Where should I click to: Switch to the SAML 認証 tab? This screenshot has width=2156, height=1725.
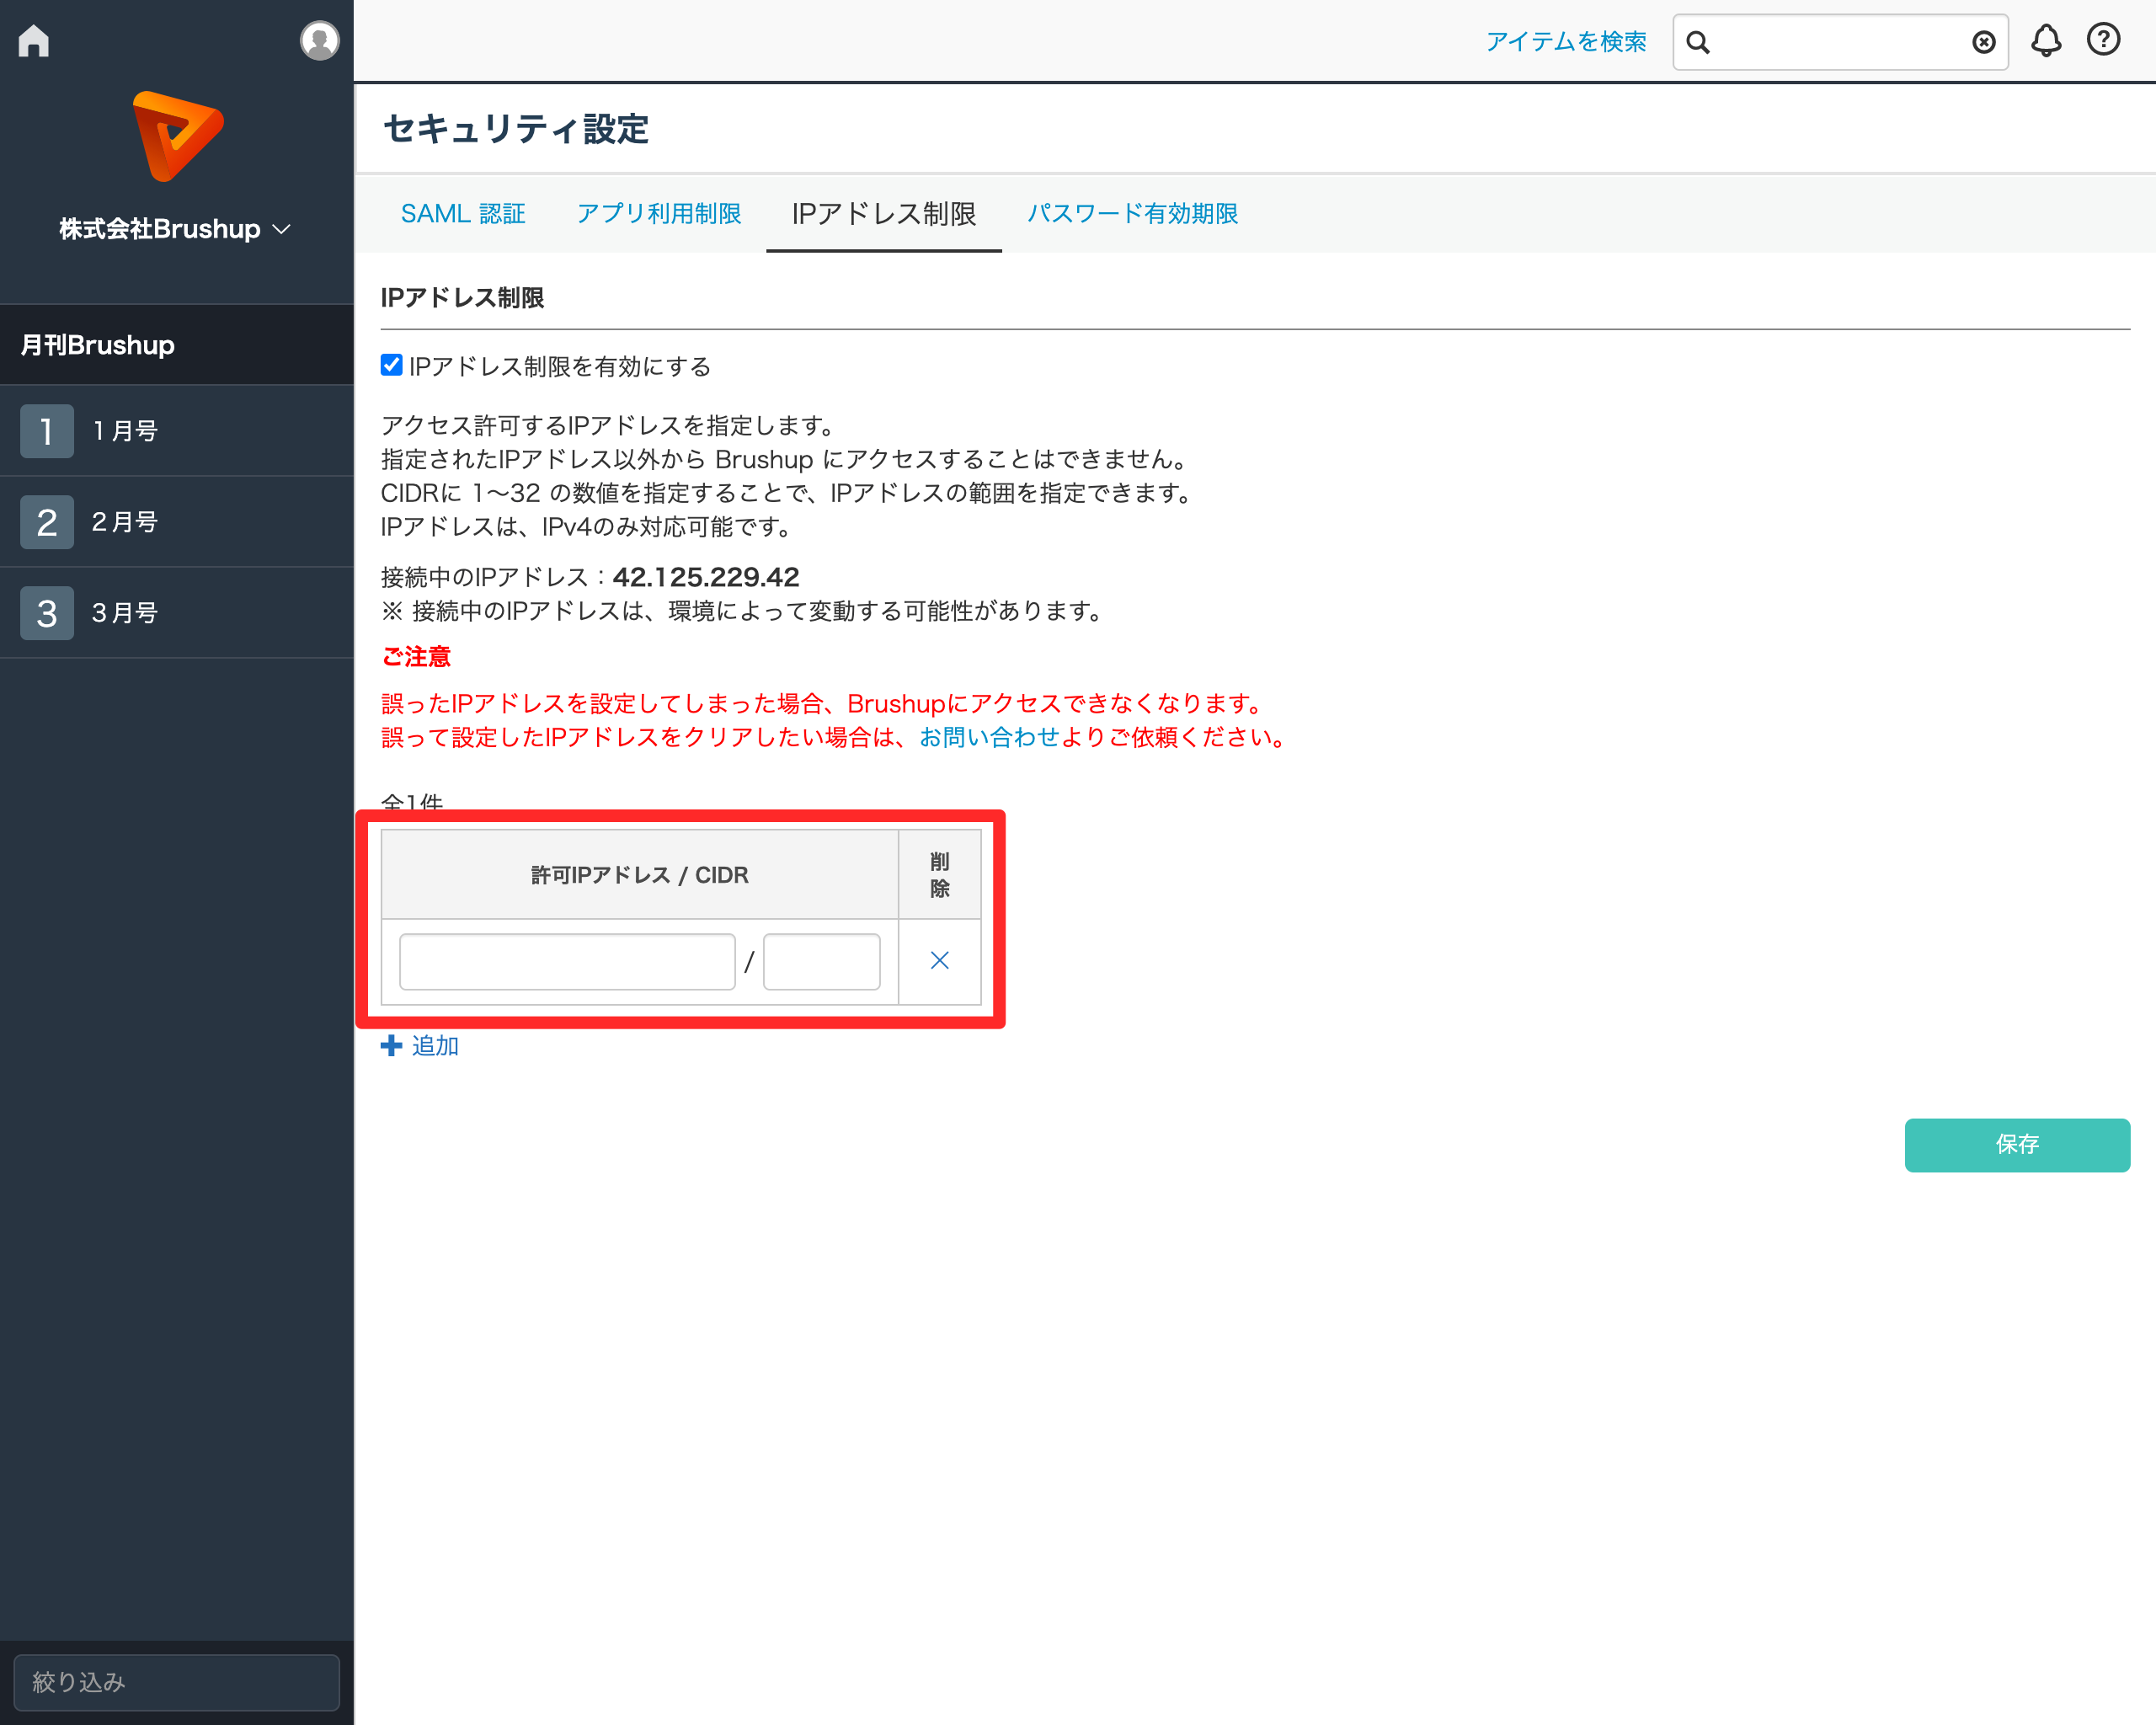click(463, 214)
